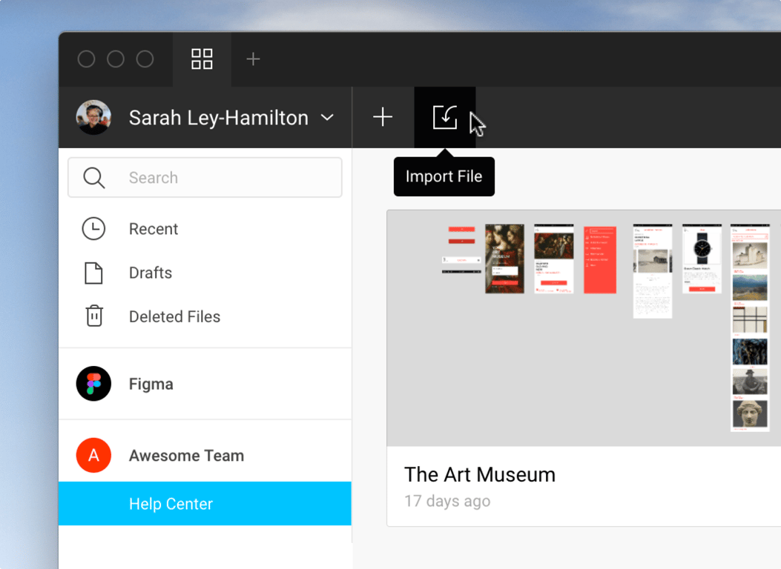Viewport: 781px width, 569px height.
Task: Click the trash can icon
Action: pyautogui.click(x=93, y=316)
